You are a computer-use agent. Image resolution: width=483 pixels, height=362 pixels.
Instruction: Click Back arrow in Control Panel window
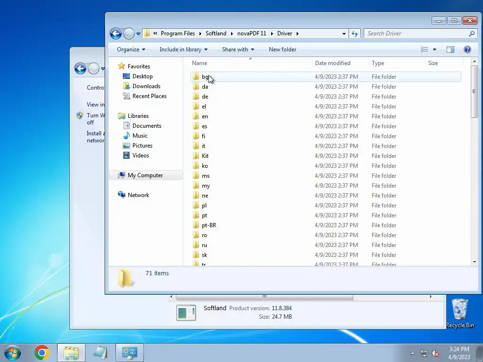click(x=80, y=68)
